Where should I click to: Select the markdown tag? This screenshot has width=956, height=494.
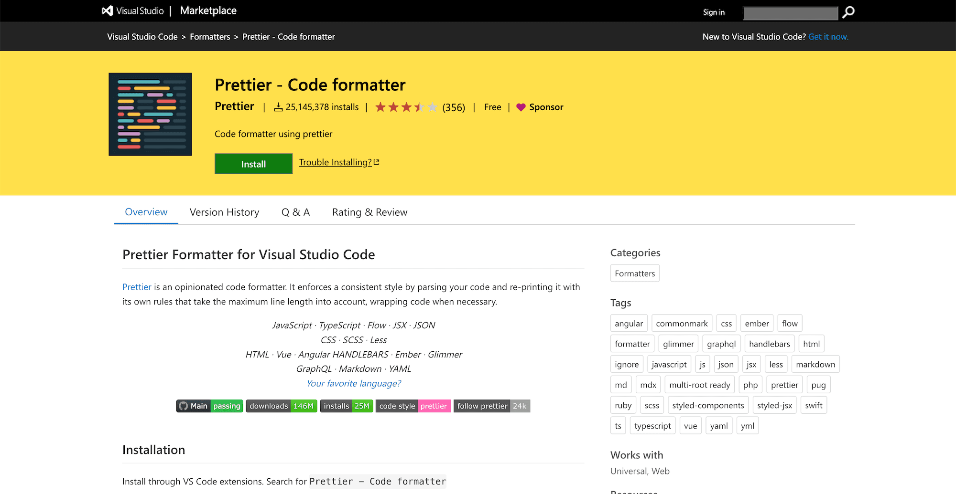pos(815,365)
